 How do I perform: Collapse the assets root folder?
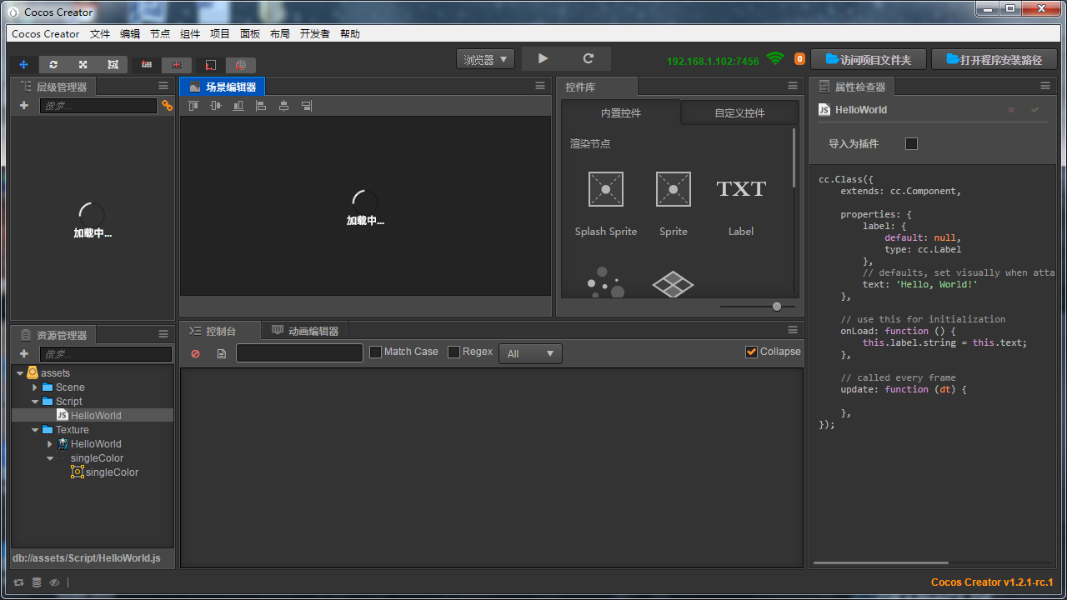20,373
